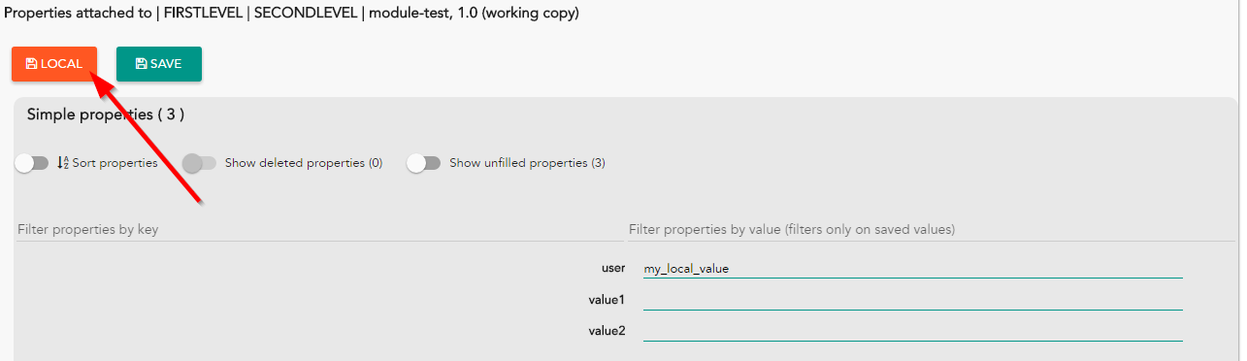
Task: Enable the Show unfilled properties switch
Action: (x=423, y=163)
